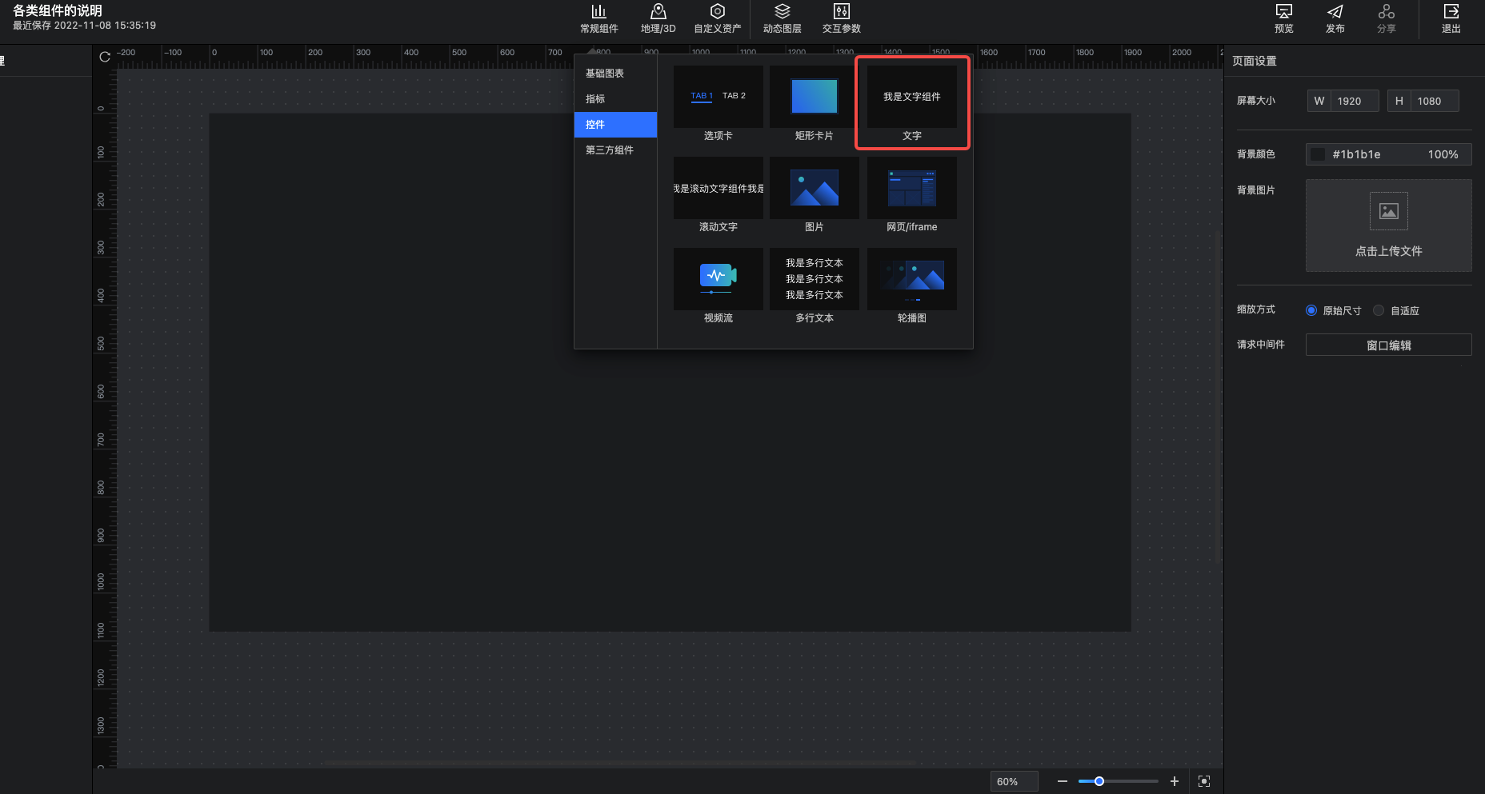Choose the 轮播图 carousel component thumbnail
Image resolution: width=1485 pixels, height=794 pixels.
(x=911, y=279)
